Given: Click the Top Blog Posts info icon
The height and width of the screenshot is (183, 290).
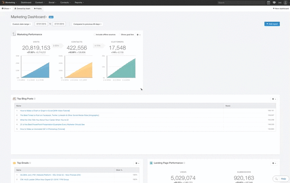Looking at the screenshot, I should click(35, 99).
